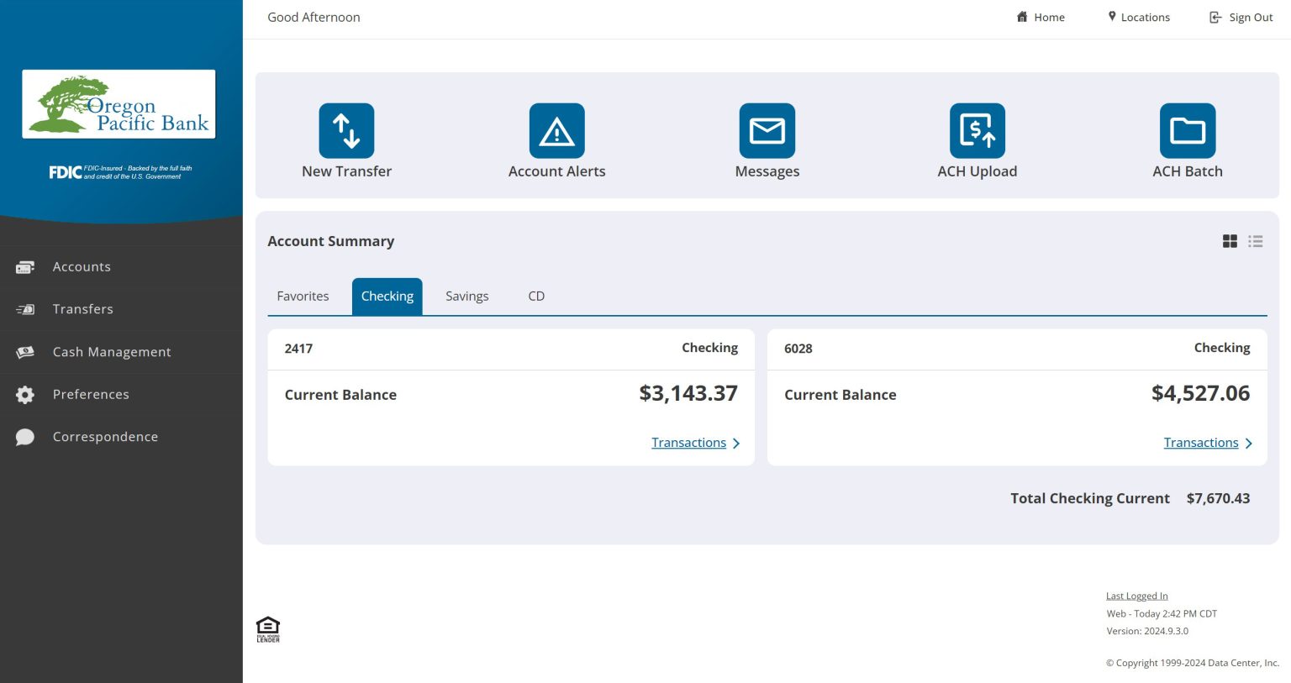Image resolution: width=1291 pixels, height=683 pixels.
Task: Switch account summary to list view
Action: (1255, 241)
